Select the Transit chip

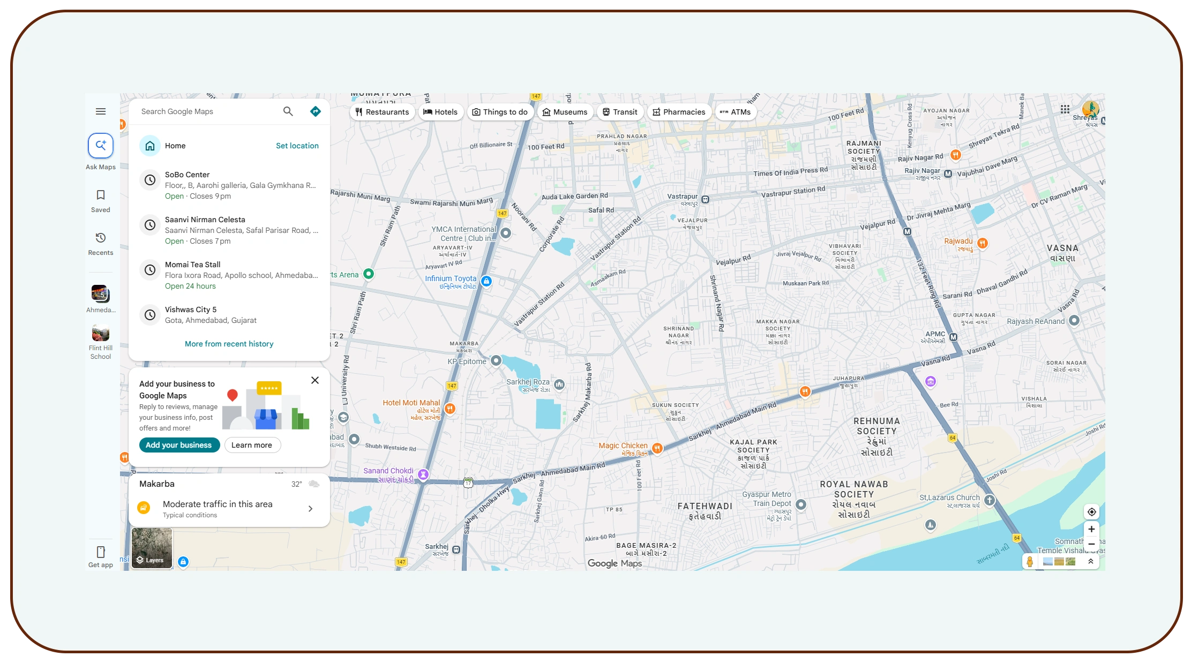pyautogui.click(x=620, y=112)
